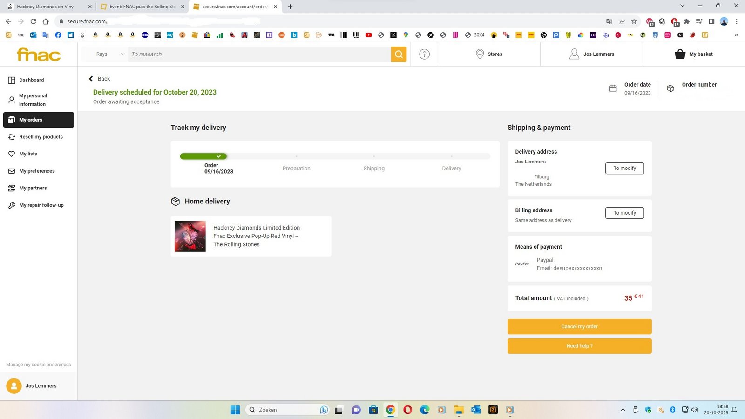Bookmark this page with star icon

click(634, 21)
